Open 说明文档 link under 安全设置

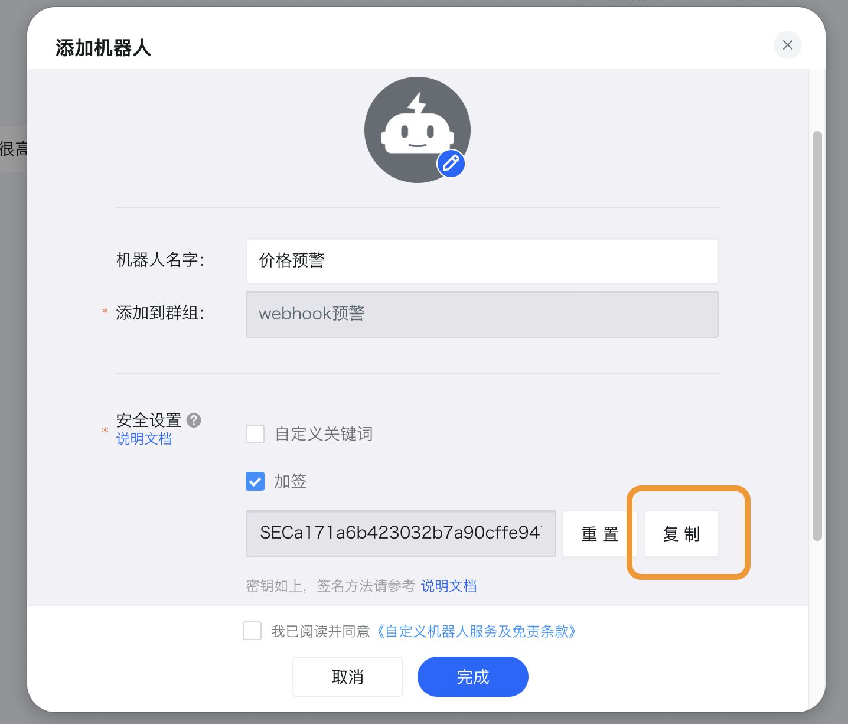point(143,439)
